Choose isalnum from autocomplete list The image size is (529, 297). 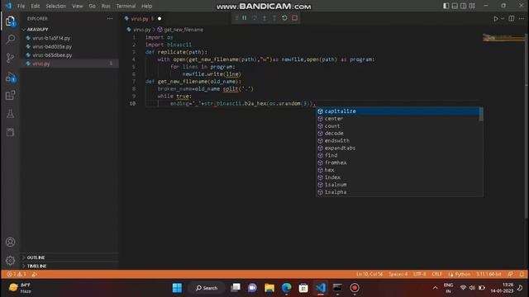coord(398,185)
